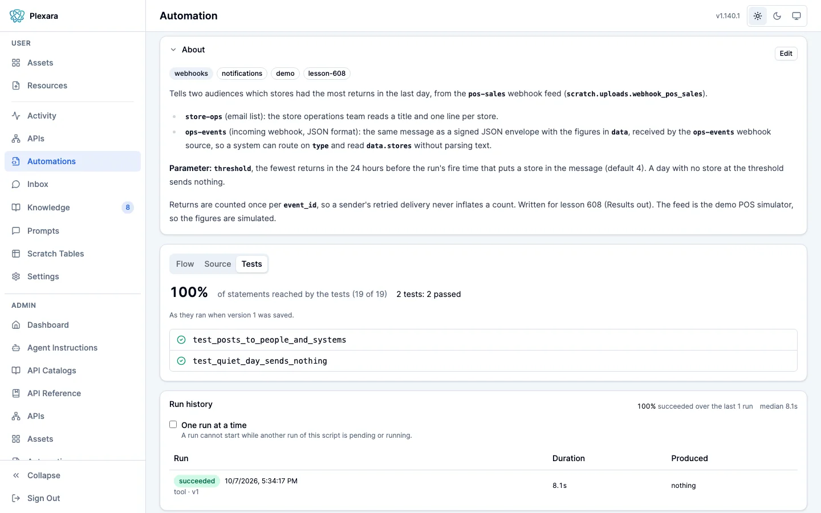Click the house icon beside Dashboard
The image size is (821, 513).
coord(16,325)
